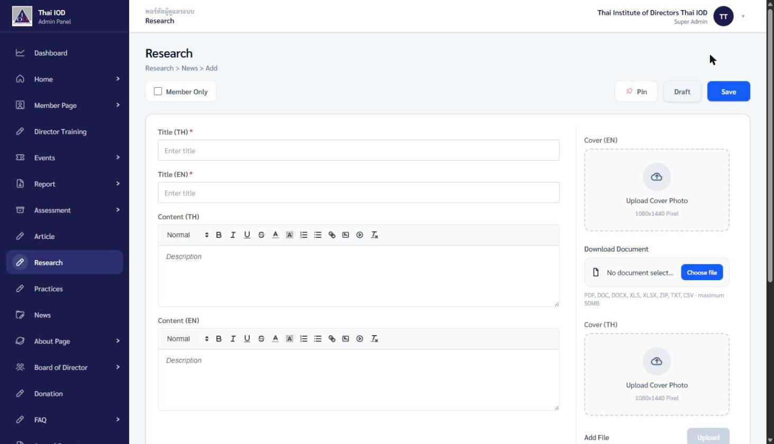
Task: Open Director Training in the sidebar
Action: tap(65, 132)
